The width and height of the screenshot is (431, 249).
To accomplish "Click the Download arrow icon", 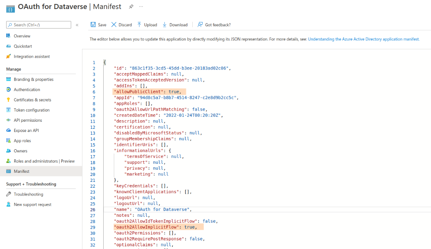I will (164, 25).
